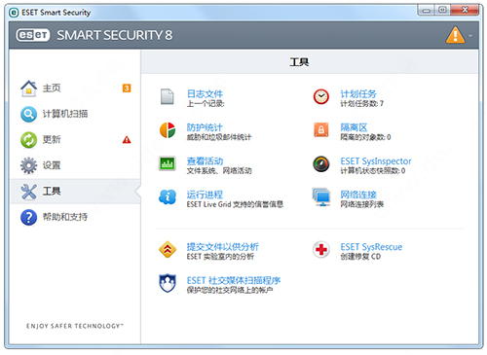This screenshot has height=355, width=487.
Task: Click the ESET SysRescue red cross icon
Action: tap(321, 249)
